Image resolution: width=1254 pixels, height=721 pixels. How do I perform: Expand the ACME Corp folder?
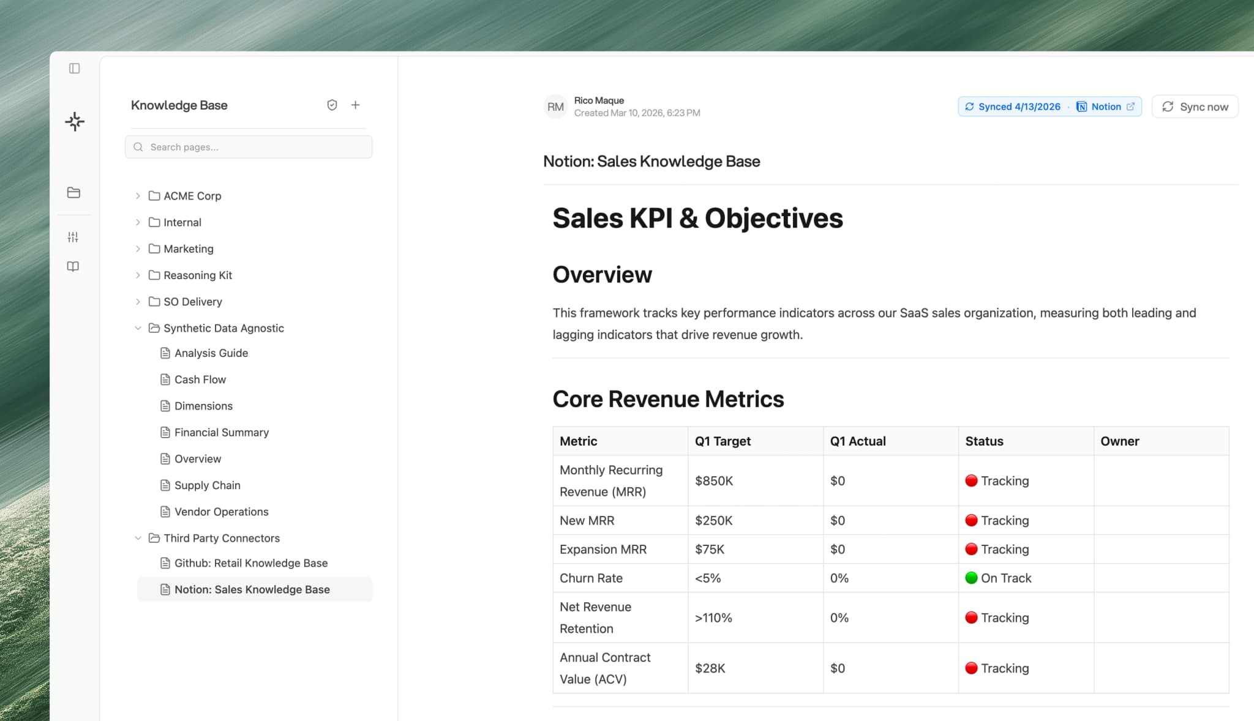[138, 196]
